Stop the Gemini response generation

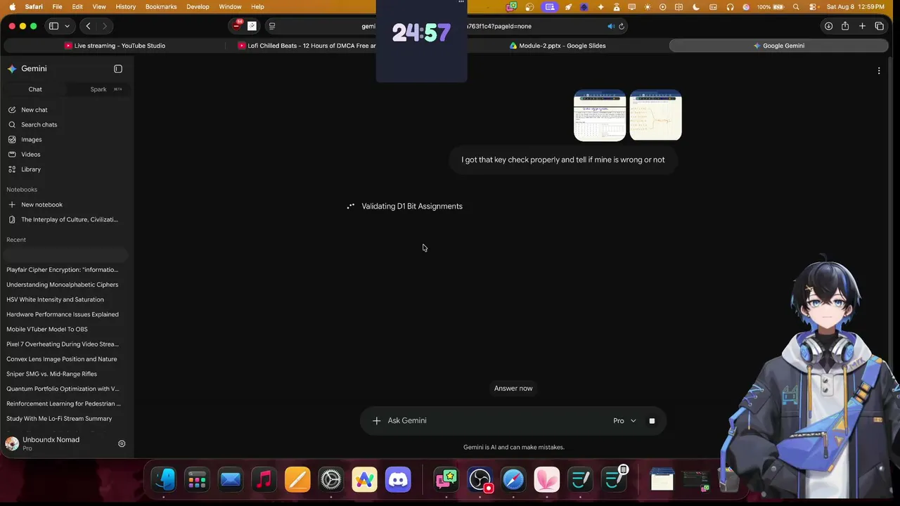pos(652,421)
